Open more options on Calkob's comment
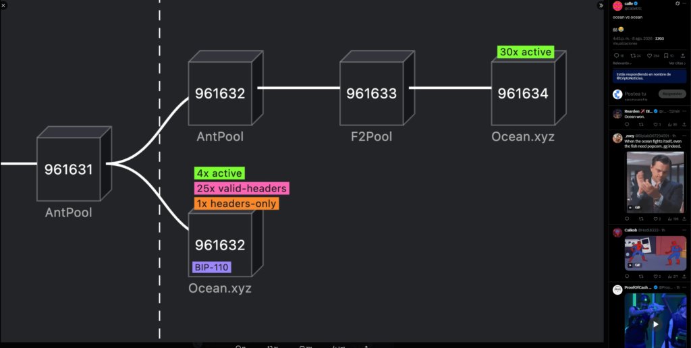 click(684, 231)
